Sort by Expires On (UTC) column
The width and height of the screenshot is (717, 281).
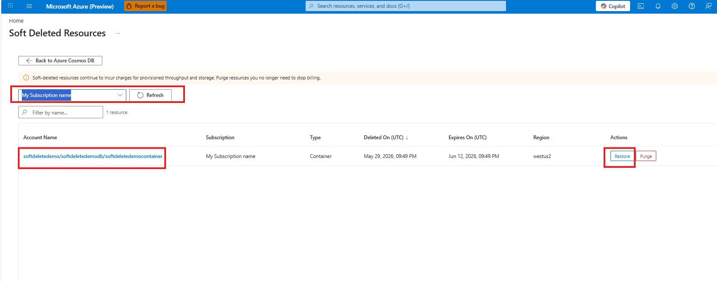click(467, 138)
